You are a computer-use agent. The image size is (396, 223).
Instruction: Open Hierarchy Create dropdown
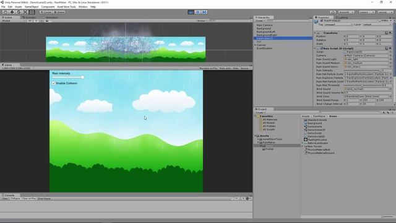[x=260, y=20]
